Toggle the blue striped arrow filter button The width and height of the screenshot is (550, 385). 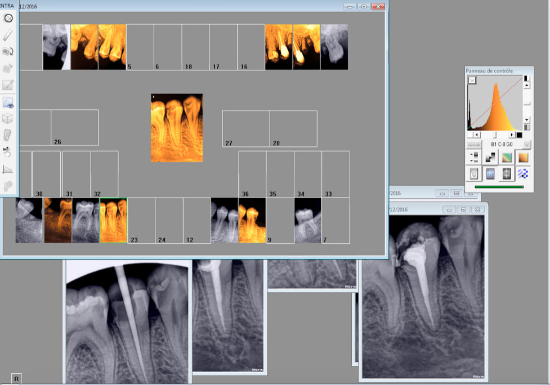click(523, 174)
